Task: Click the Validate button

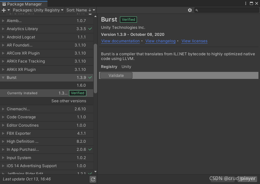Action: [x=116, y=75]
